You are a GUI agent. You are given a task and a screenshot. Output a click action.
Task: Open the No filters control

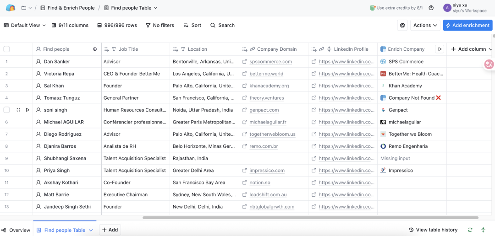pyautogui.click(x=159, y=26)
